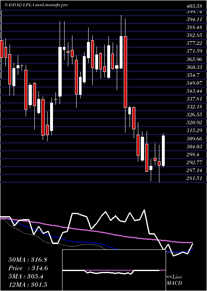Click the tall red candle falling from 382 to 332
Viewport: 207px width, 291px height.
pyautogui.click(x=125, y=72)
